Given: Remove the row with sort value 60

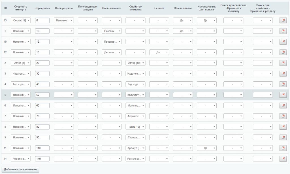Looking at the screenshot, I should [x=283, y=106].
